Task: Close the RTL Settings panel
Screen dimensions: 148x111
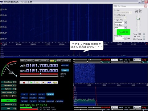Action: 146,6
